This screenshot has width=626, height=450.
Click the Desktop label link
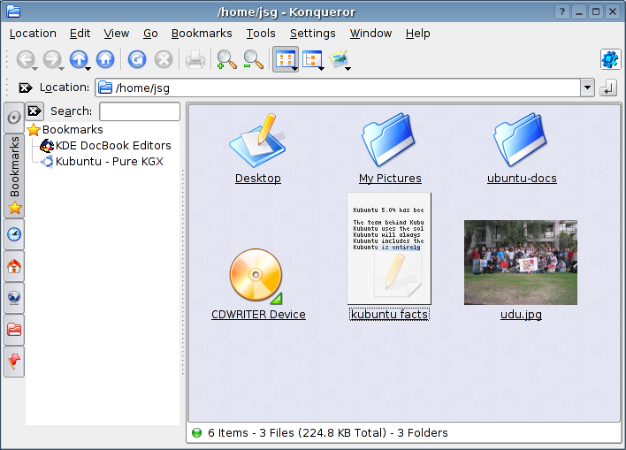[258, 178]
